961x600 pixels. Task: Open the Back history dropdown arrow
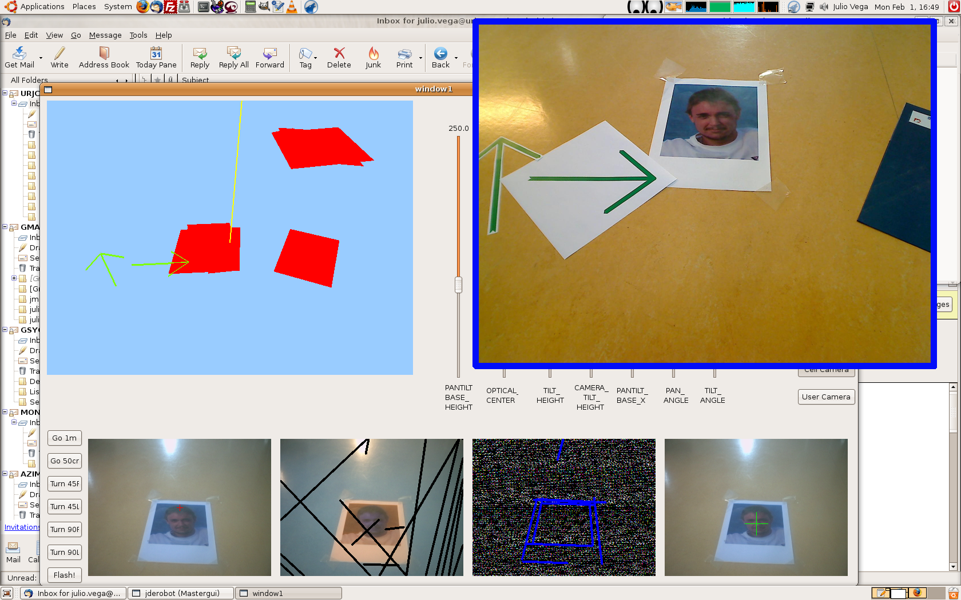pyautogui.click(x=456, y=58)
